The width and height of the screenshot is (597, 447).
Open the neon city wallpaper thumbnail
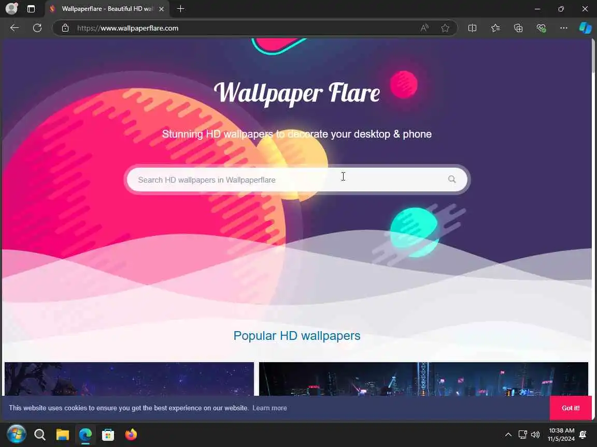point(423,379)
